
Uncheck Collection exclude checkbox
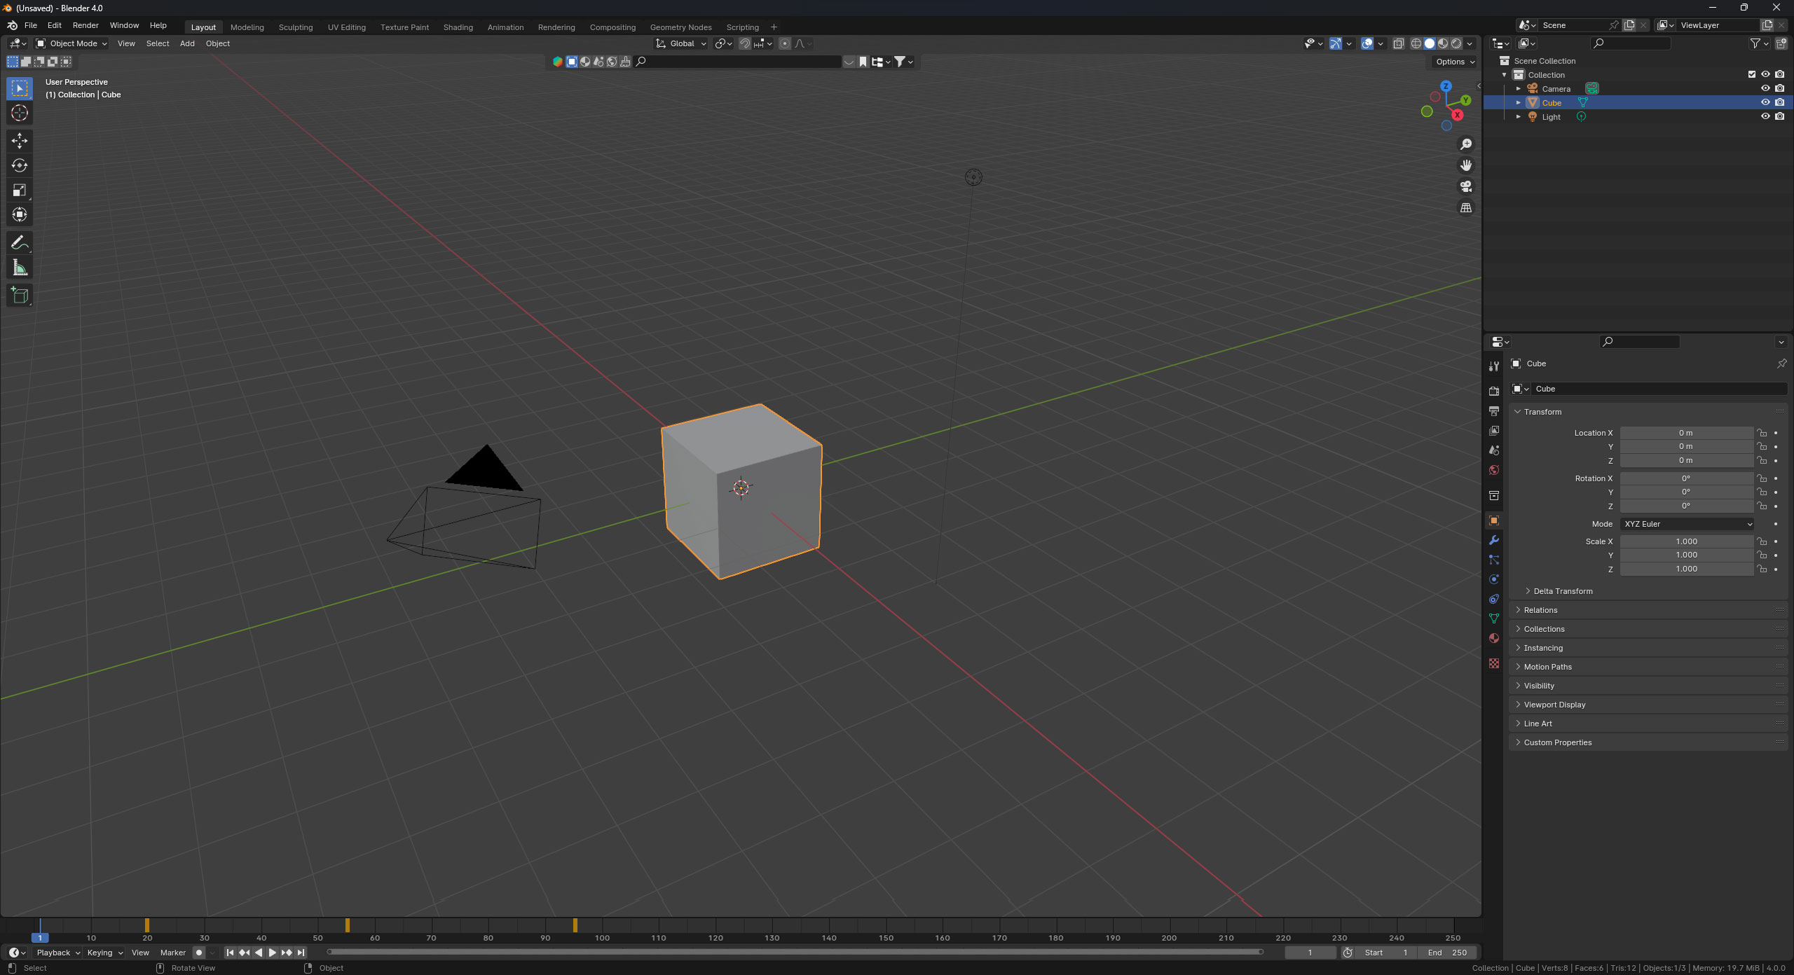[x=1751, y=74]
